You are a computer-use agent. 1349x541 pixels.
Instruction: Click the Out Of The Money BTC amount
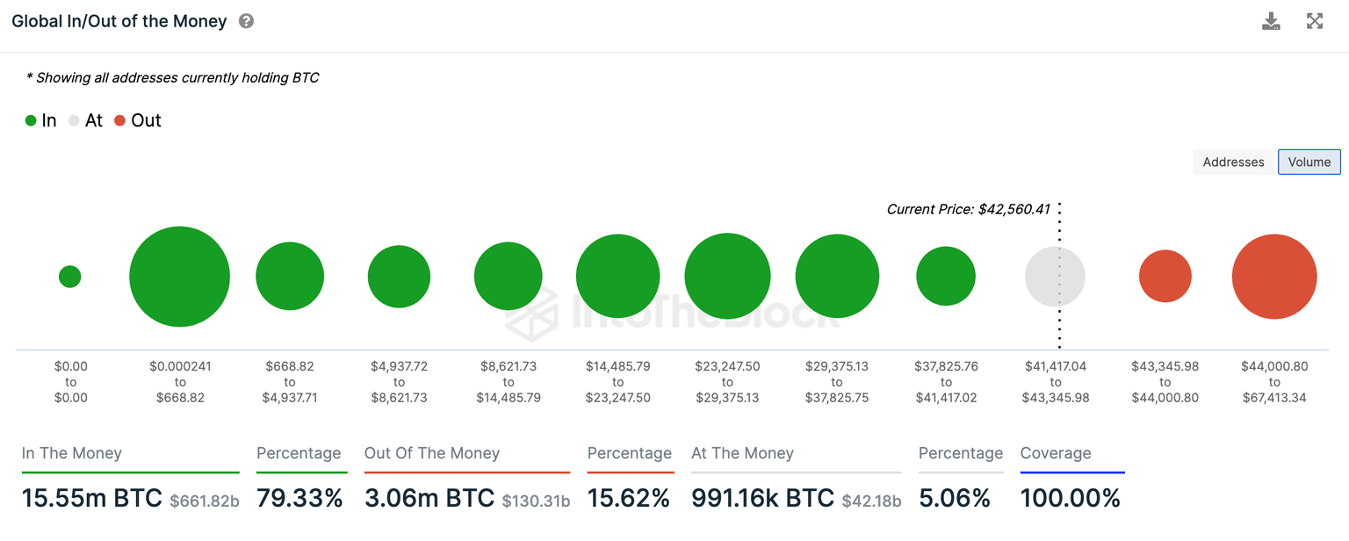(429, 497)
